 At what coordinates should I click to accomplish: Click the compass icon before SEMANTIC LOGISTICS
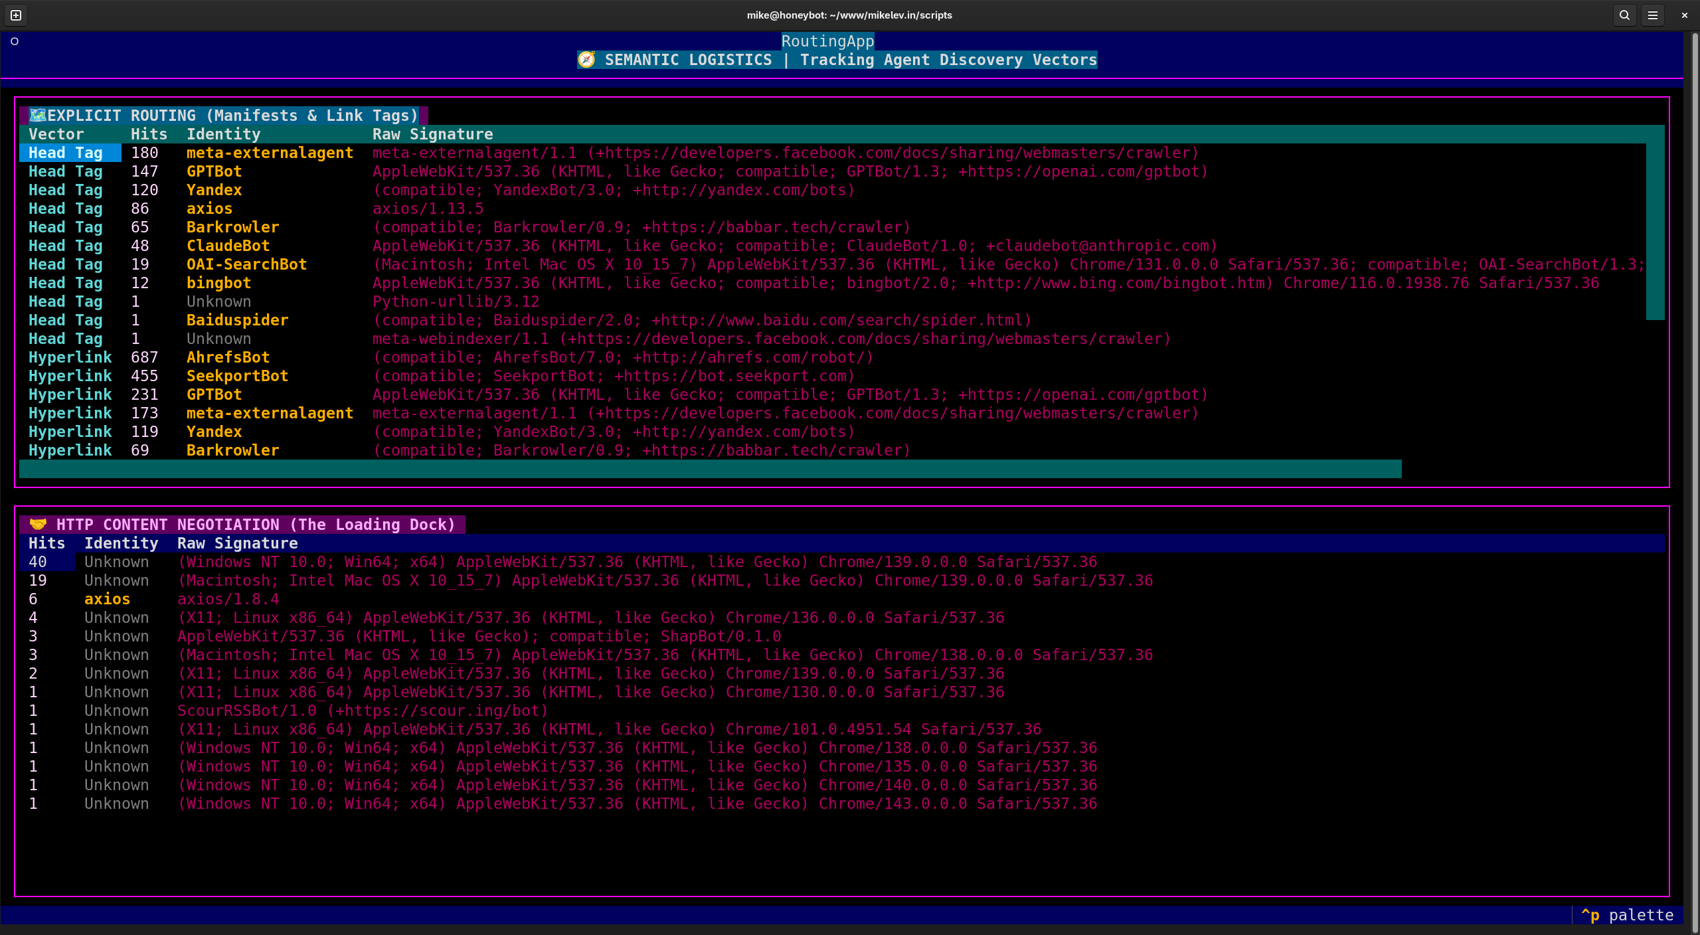coord(586,60)
